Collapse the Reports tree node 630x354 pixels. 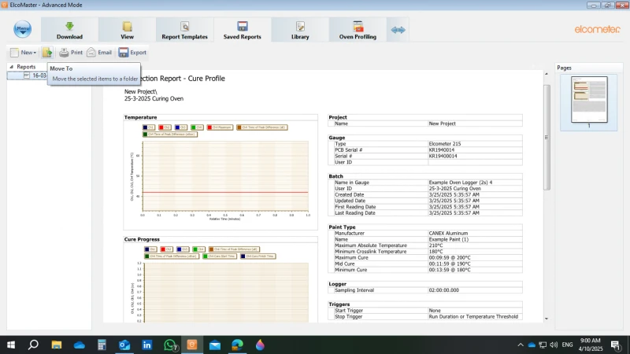click(11, 67)
